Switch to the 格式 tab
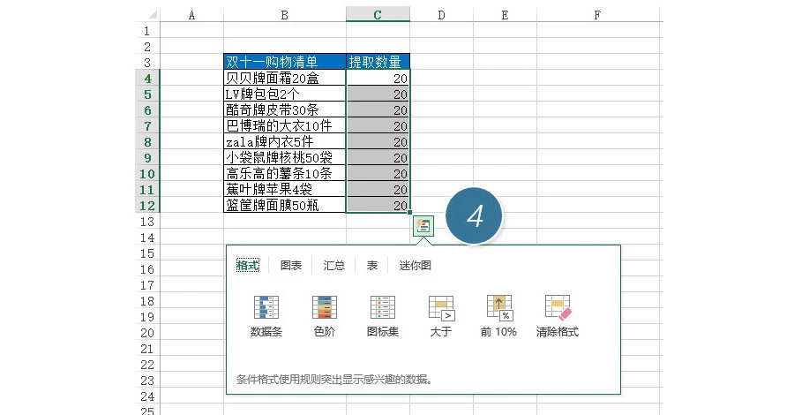794x415 pixels. pyautogui.click(x=248, y=265)
